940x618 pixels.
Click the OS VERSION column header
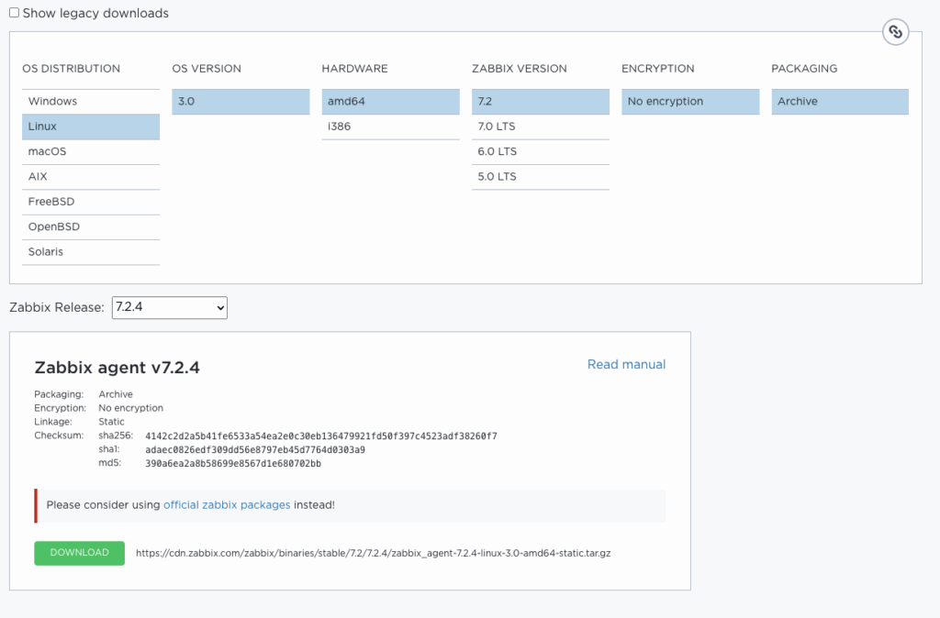[x=207, y=68]
